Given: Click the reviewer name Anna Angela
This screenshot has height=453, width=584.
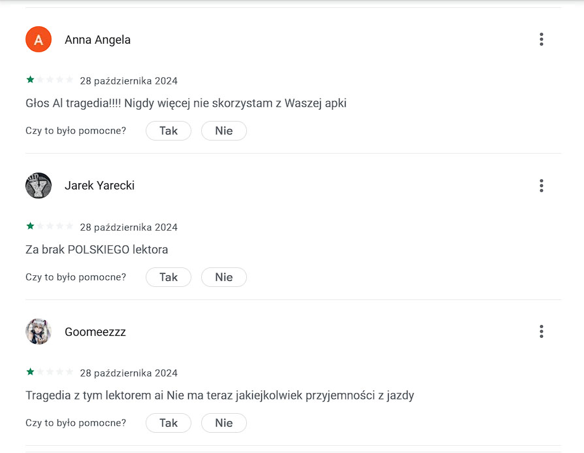Looking at the screenshot, I should [97, 39].
